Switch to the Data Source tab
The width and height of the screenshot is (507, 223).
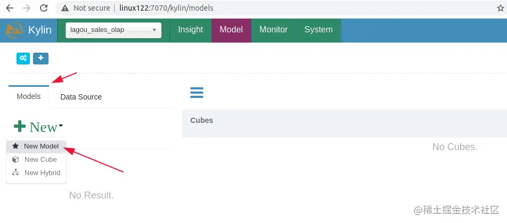[81, 97]
